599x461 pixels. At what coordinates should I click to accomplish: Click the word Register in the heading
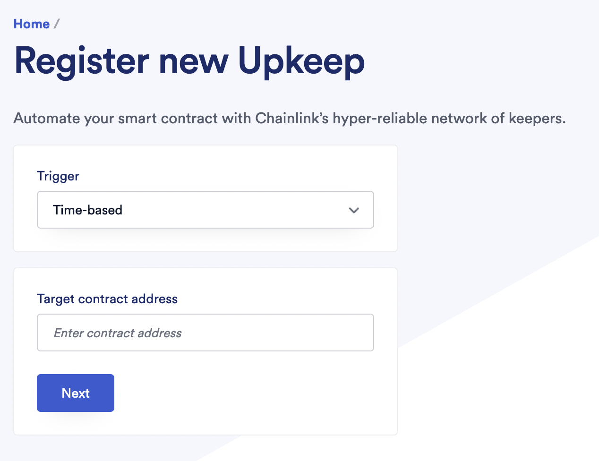click(x=82, y=61)
